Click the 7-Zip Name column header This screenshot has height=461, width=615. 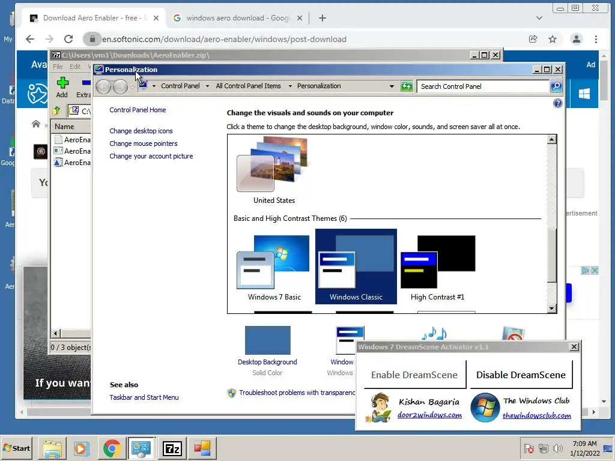72,127
